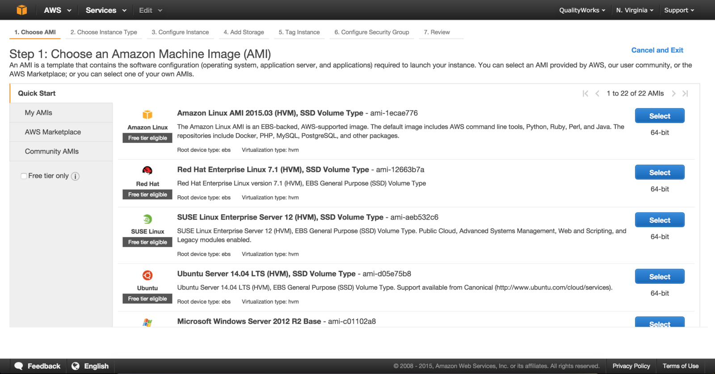Click the Microsoft Windows logo icon
The height and width of the screenshot is (374, 715).
pos(147,322)
